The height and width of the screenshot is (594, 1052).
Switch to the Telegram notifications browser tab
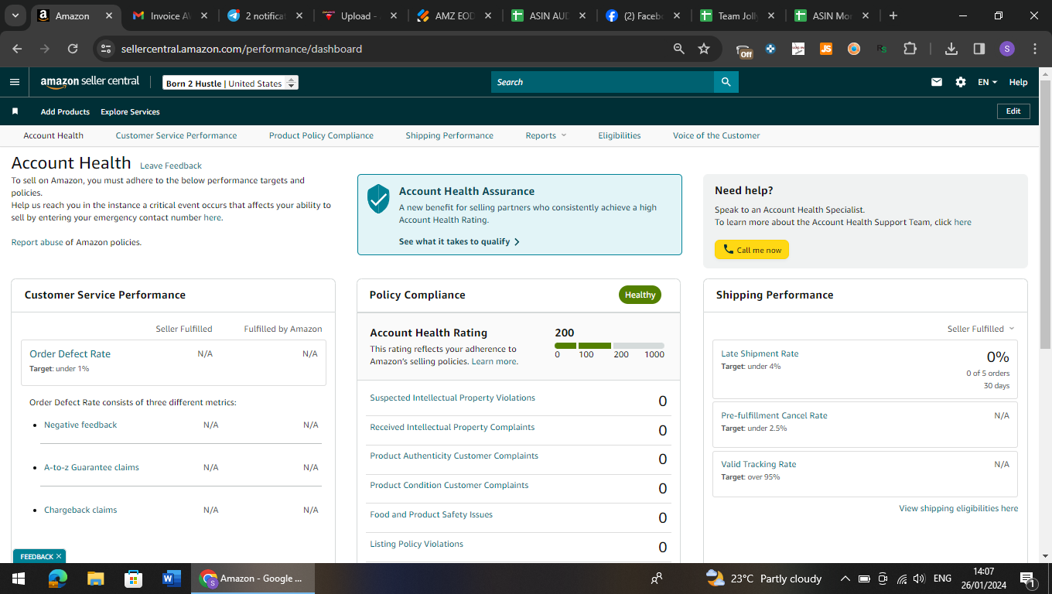(264, 15)
